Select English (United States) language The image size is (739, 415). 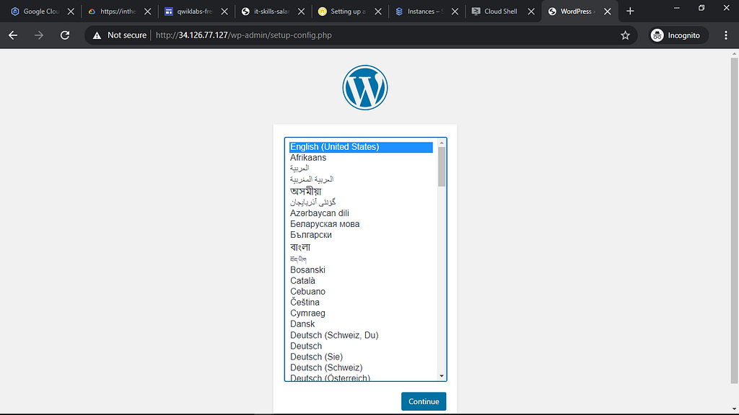coord(361,147)
